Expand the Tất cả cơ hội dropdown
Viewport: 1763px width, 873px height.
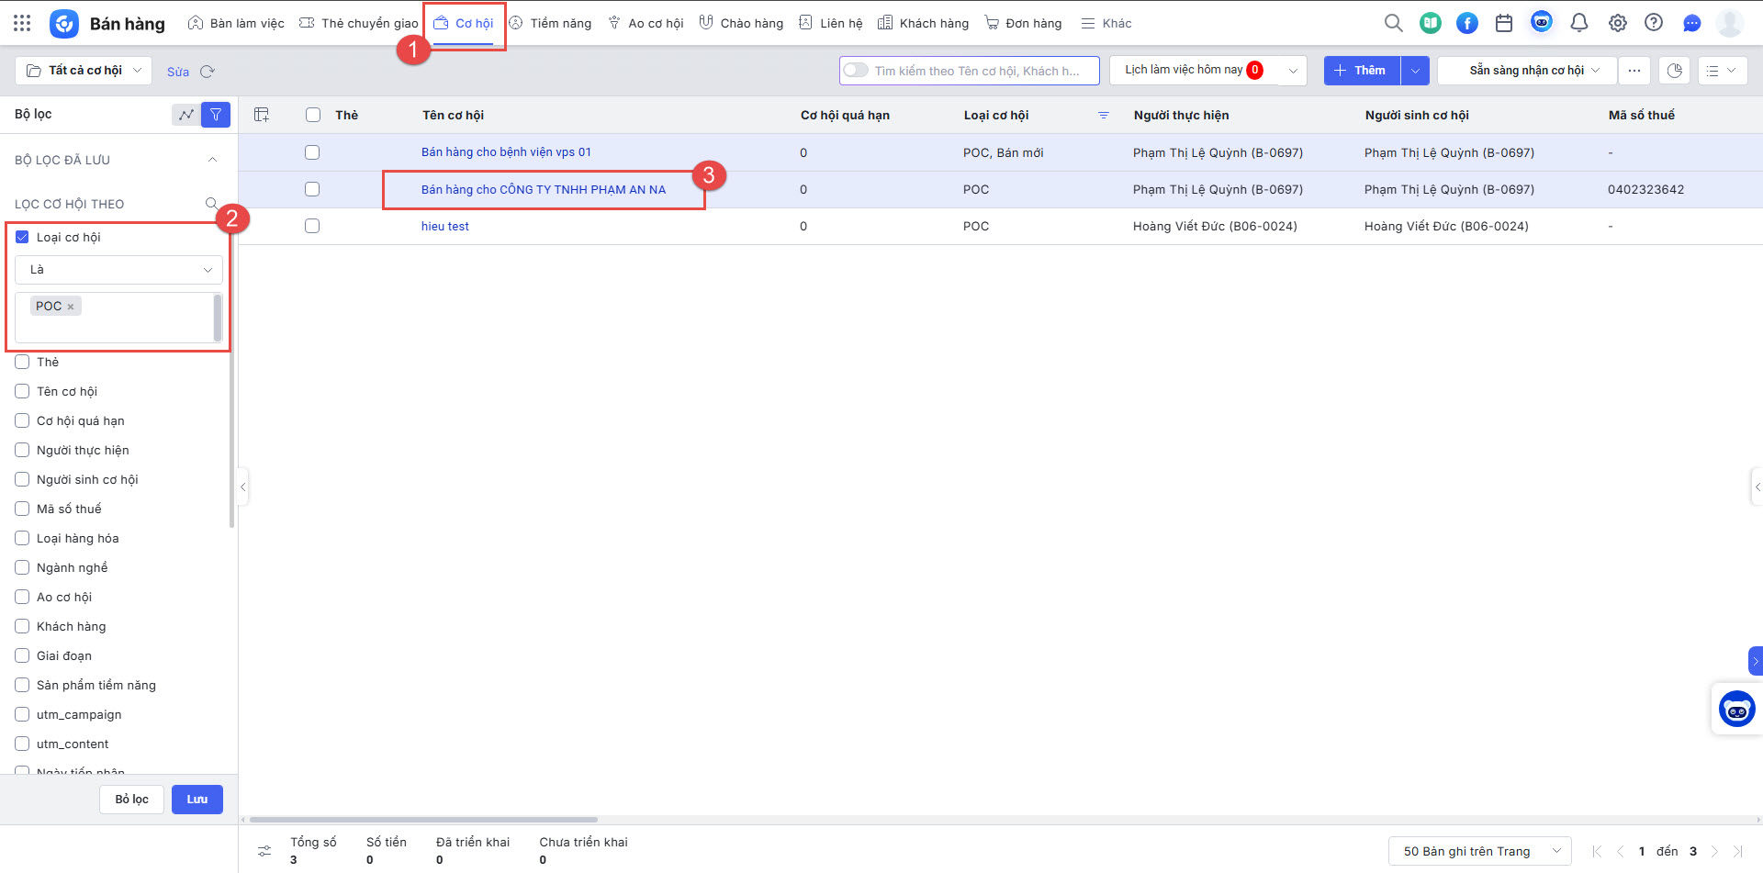point(84,71)
